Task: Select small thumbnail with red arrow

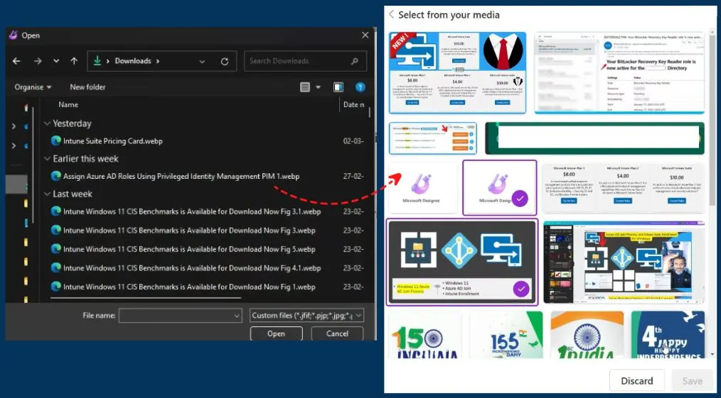Action: pyautogui.click(x=433, y=138)
